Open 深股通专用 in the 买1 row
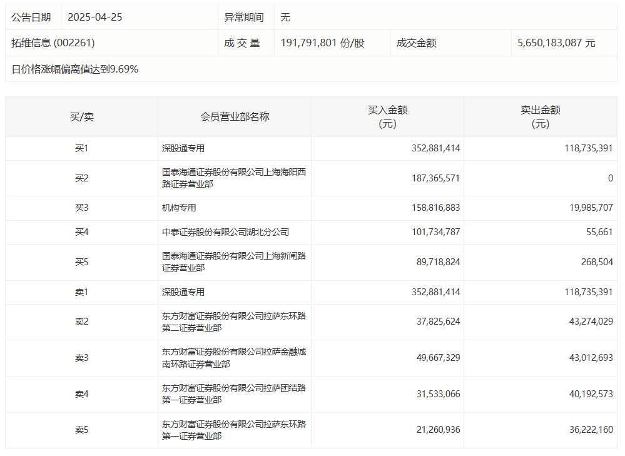This screenshot has height=456, width=625. tap(183, 149)
